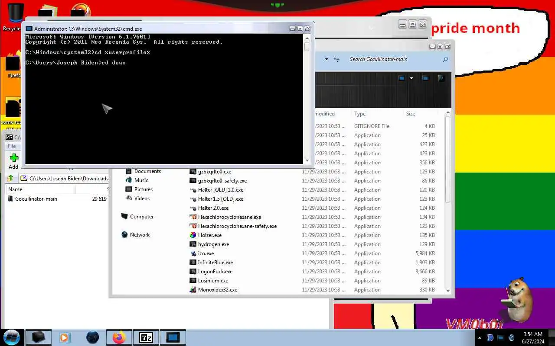Toggle the preview pane icon in Explorer
555x346 pixels.
[x=425, y=78]
